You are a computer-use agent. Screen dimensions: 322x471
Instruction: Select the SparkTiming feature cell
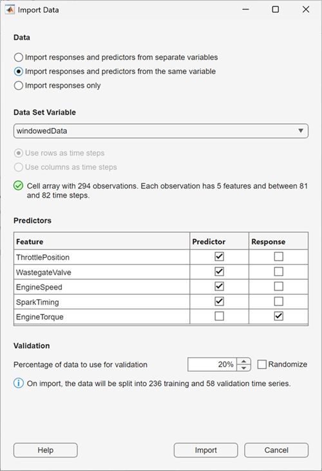tap(102, 302)
